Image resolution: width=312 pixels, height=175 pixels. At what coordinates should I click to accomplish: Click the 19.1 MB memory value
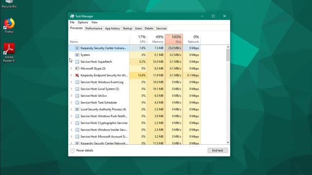click(x=158, y=89)
